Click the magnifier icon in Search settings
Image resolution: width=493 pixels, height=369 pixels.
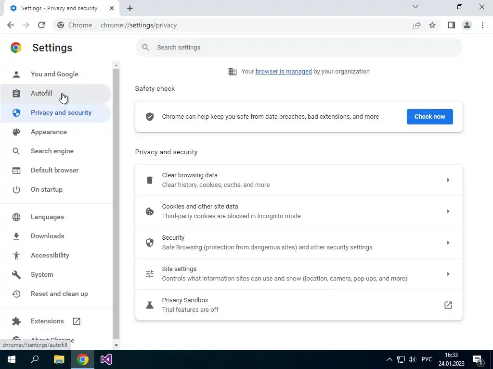[145, 48]
